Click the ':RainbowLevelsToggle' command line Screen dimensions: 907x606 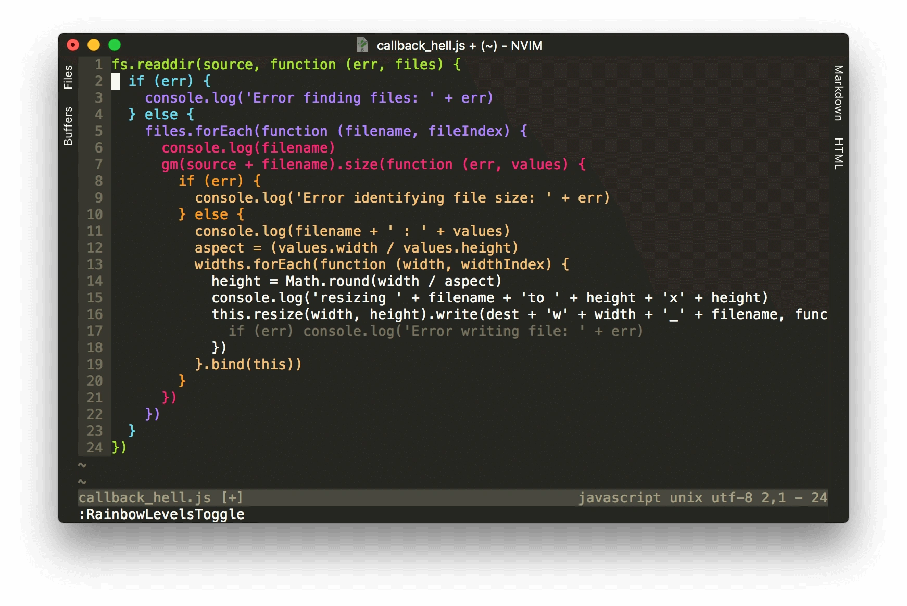click(x=161, y=514)
